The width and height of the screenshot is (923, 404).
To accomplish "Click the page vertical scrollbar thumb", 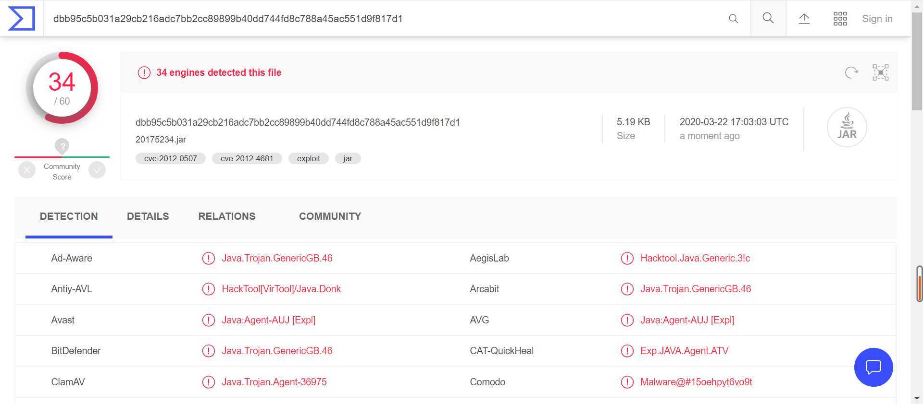I will pyautogui.click(x=917, y=62).
